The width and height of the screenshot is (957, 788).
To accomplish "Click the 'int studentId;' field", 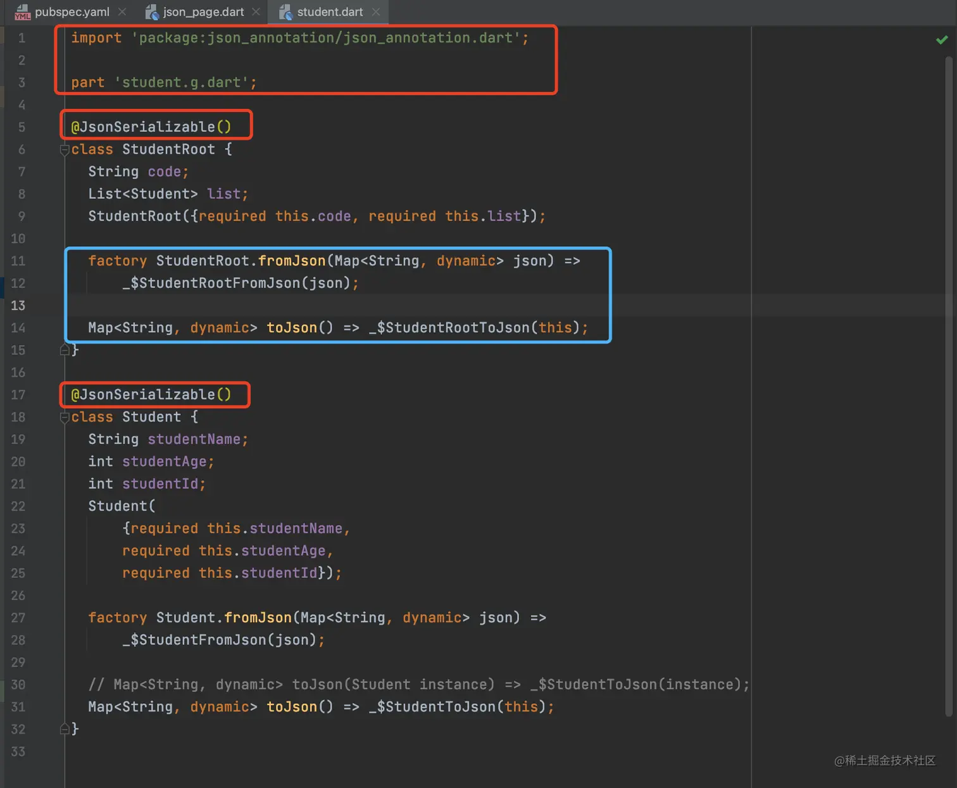I will tap(147, 484).
